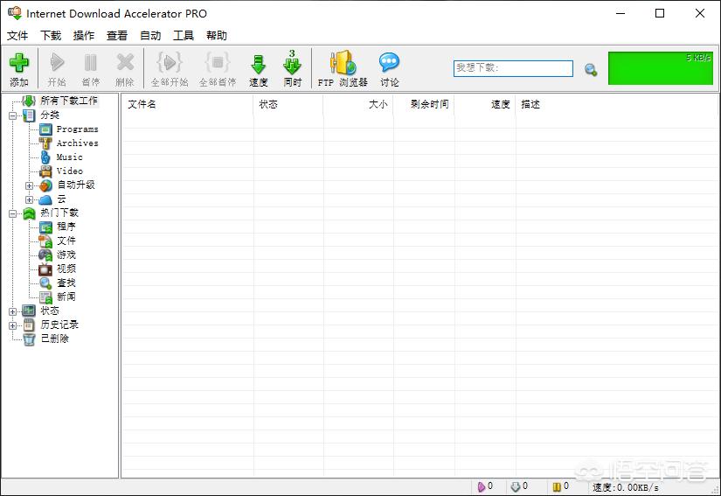Screen dimensions: 721x496
Task: Select the Video category in tree
Action: pyautogui.click(x=69, y=171)
